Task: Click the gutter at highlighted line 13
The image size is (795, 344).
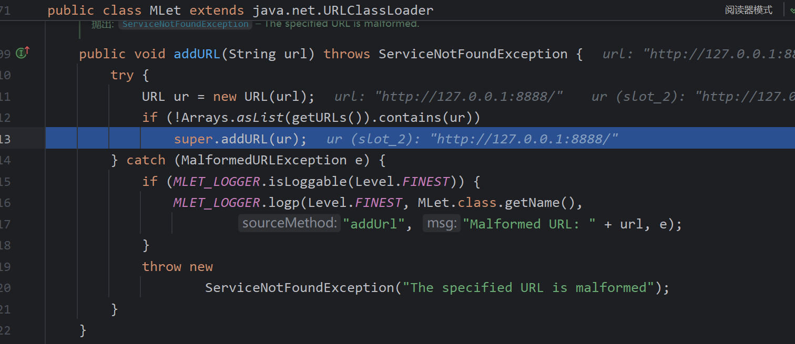Action: [16, 139]
